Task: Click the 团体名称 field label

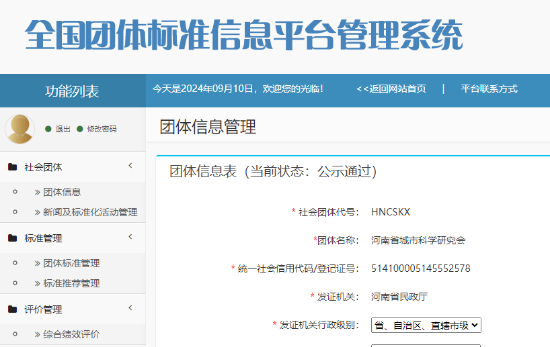Action: point(336,240)
